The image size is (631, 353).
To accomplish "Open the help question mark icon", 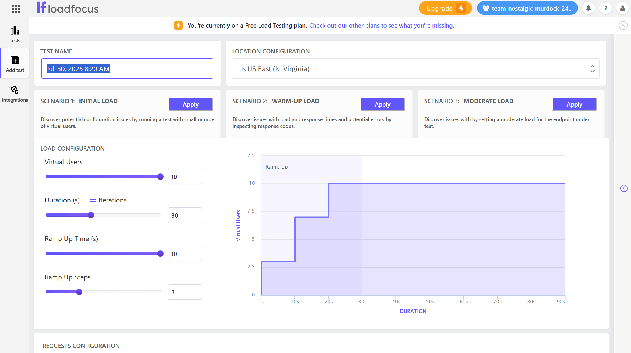I will [x=605, y=8].
